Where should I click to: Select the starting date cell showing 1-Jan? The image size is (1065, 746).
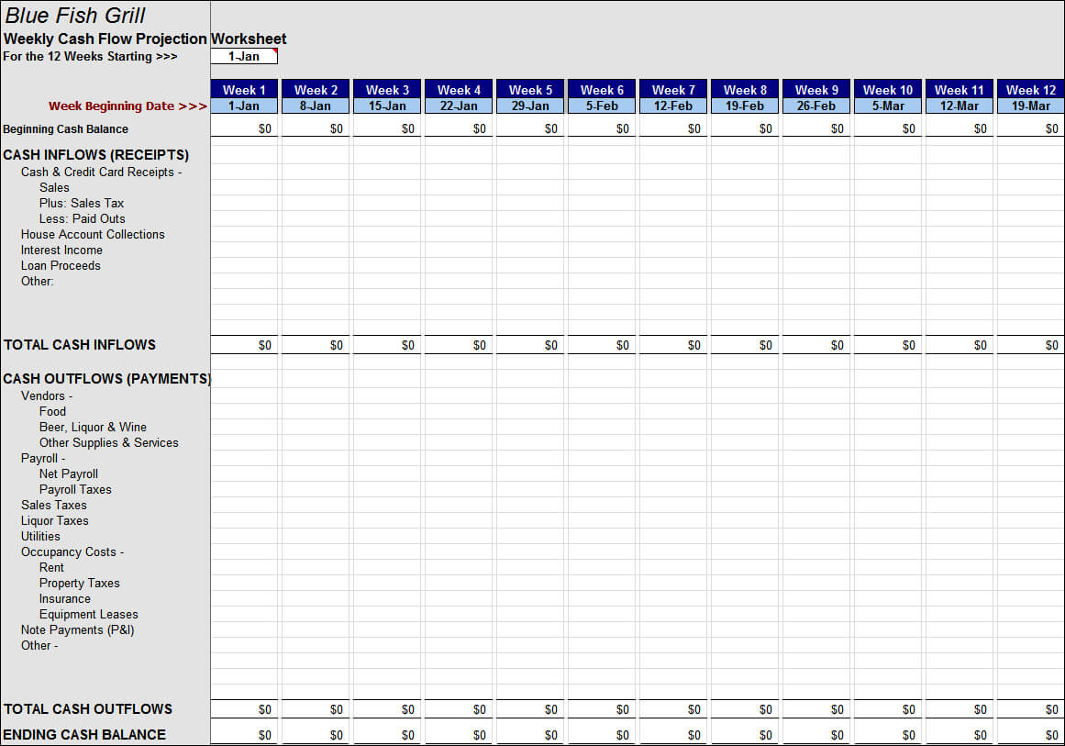pos(244,56)
